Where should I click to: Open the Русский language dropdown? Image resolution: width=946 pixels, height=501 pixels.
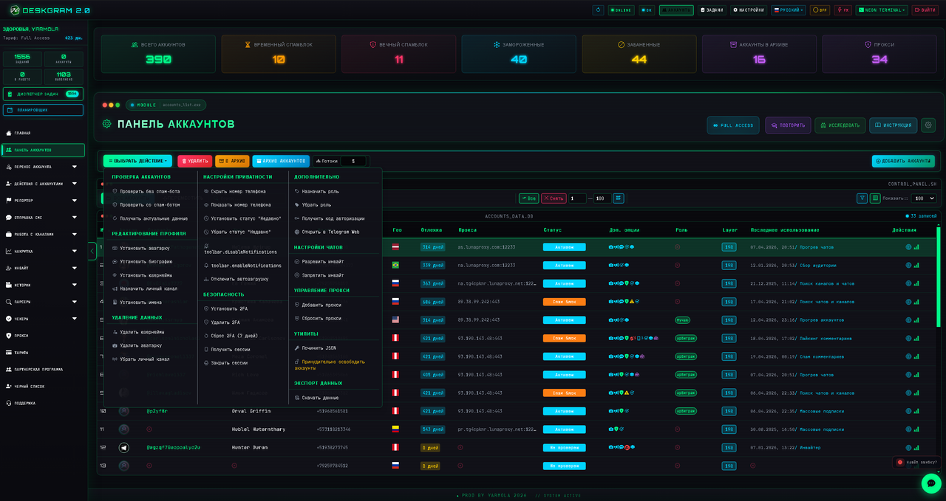point(789,10)
